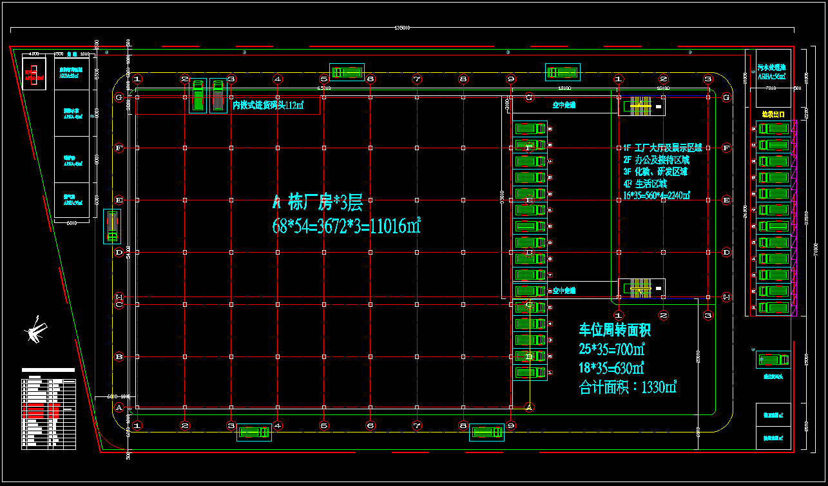Viewport: 828px width, 486px height.
Task: Select the yellow '垃圾出口' label
Action: pos(773,114)
